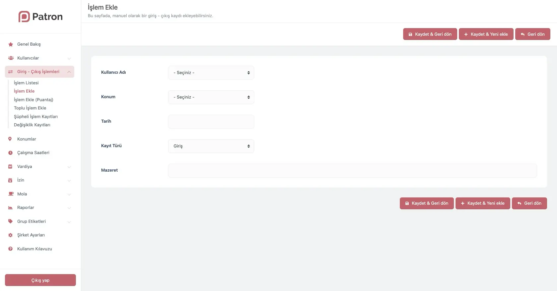The height and width of the screenshot is (291, 557).
Task: Click the coffee cup icon for Mola
Action: [x=11, y=194]
